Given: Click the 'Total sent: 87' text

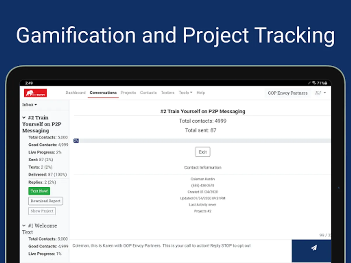Looking at the screenshot, I should click(201, 130).
